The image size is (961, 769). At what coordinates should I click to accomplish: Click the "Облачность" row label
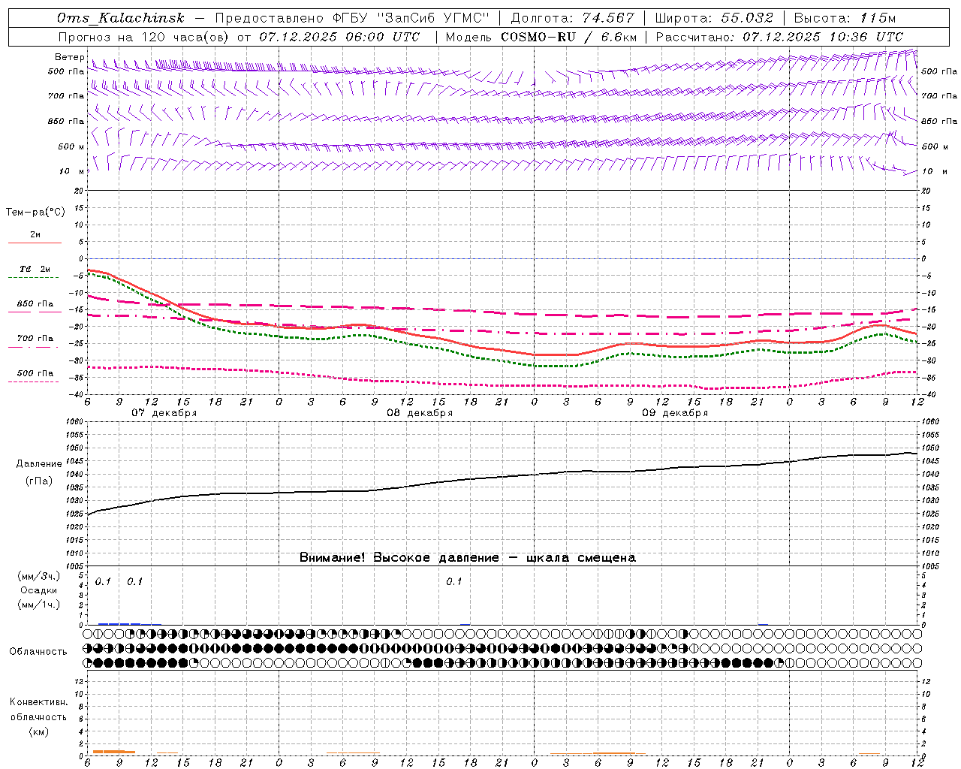[38, 652]
